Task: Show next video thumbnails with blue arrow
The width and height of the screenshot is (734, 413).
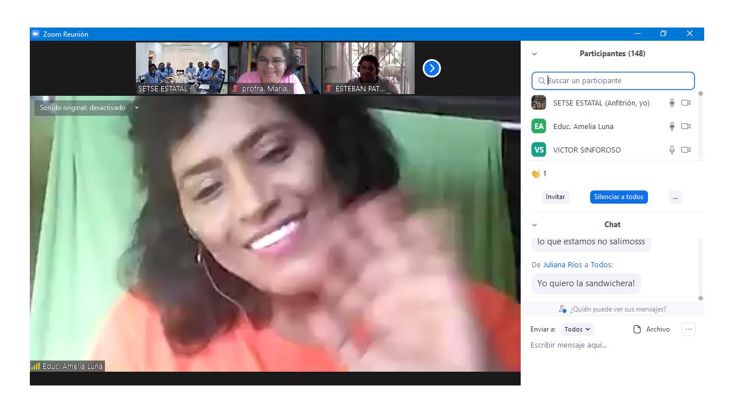Action: click(x=432, y=69)
